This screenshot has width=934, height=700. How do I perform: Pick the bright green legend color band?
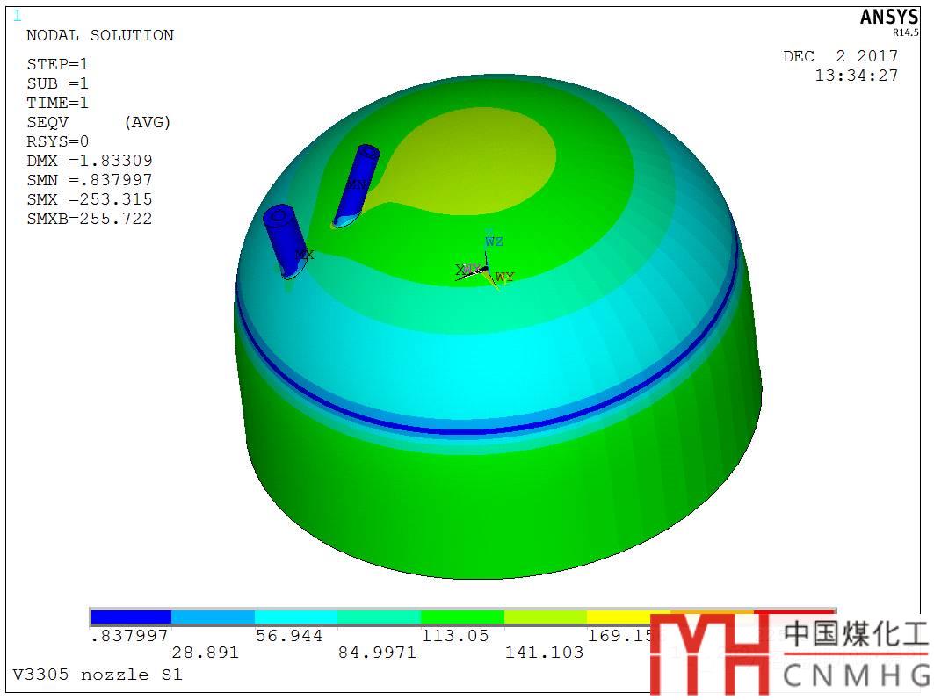[462, 617]
